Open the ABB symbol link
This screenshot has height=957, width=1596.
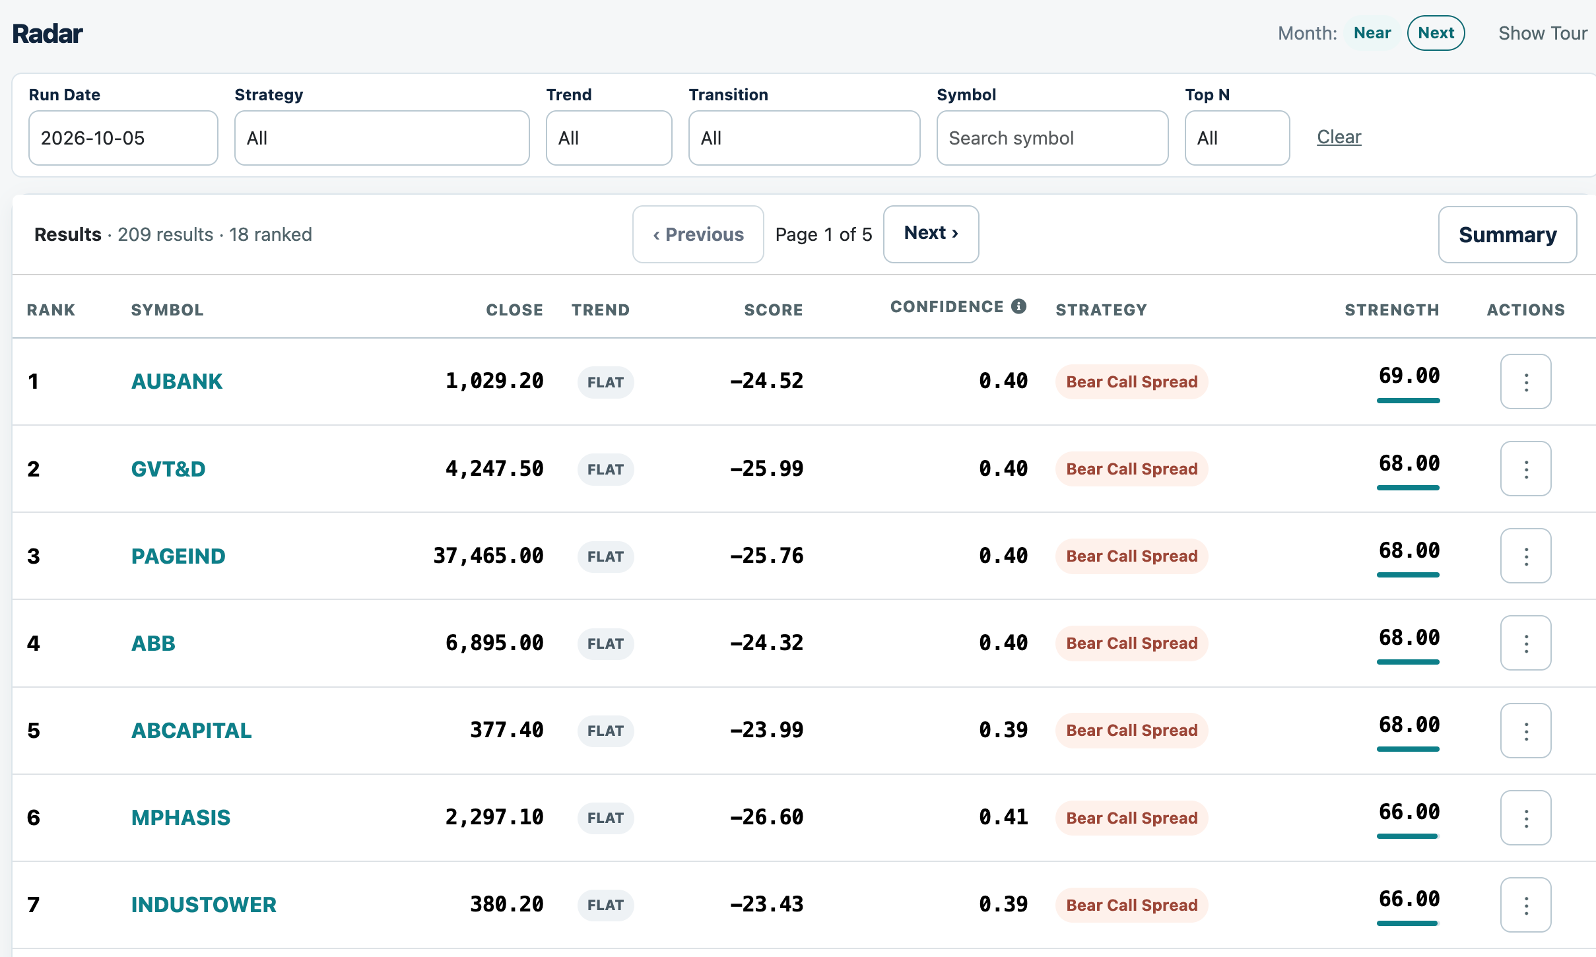pyautogui.click(x=153, y=643)
